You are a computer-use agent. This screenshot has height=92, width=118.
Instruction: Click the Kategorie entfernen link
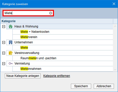coord(57,76)
